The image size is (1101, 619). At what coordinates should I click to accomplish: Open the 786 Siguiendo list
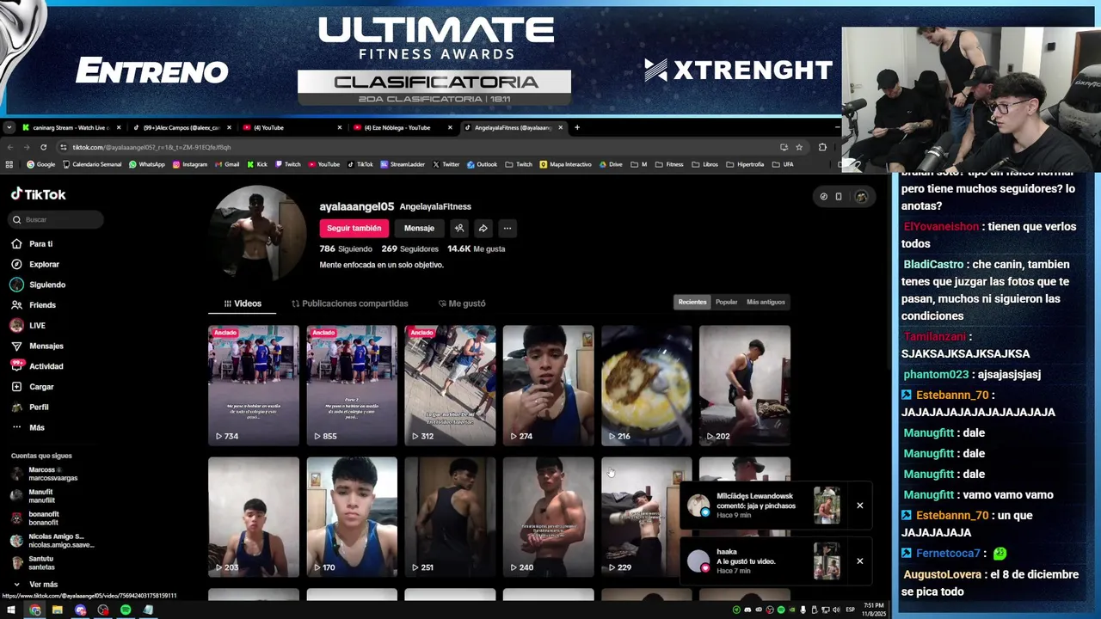pos(346,248)
